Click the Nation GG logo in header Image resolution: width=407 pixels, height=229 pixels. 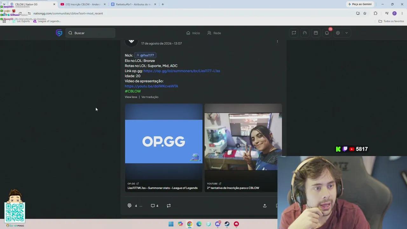click(x=59, y=33)
